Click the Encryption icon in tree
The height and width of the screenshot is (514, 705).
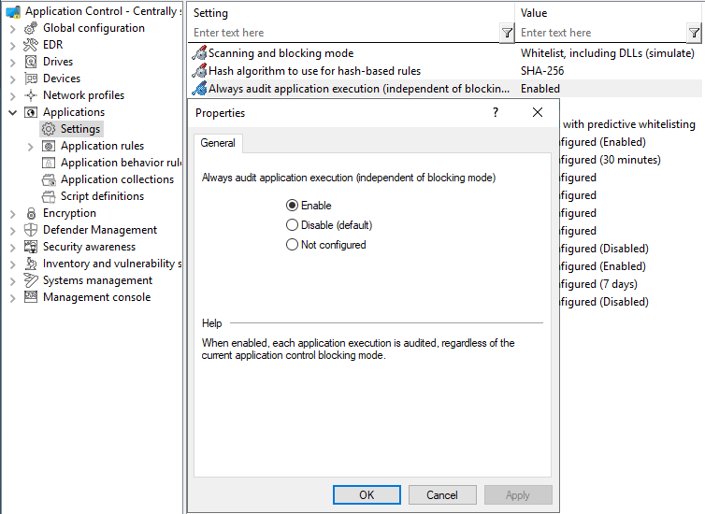tap(31, 213)
